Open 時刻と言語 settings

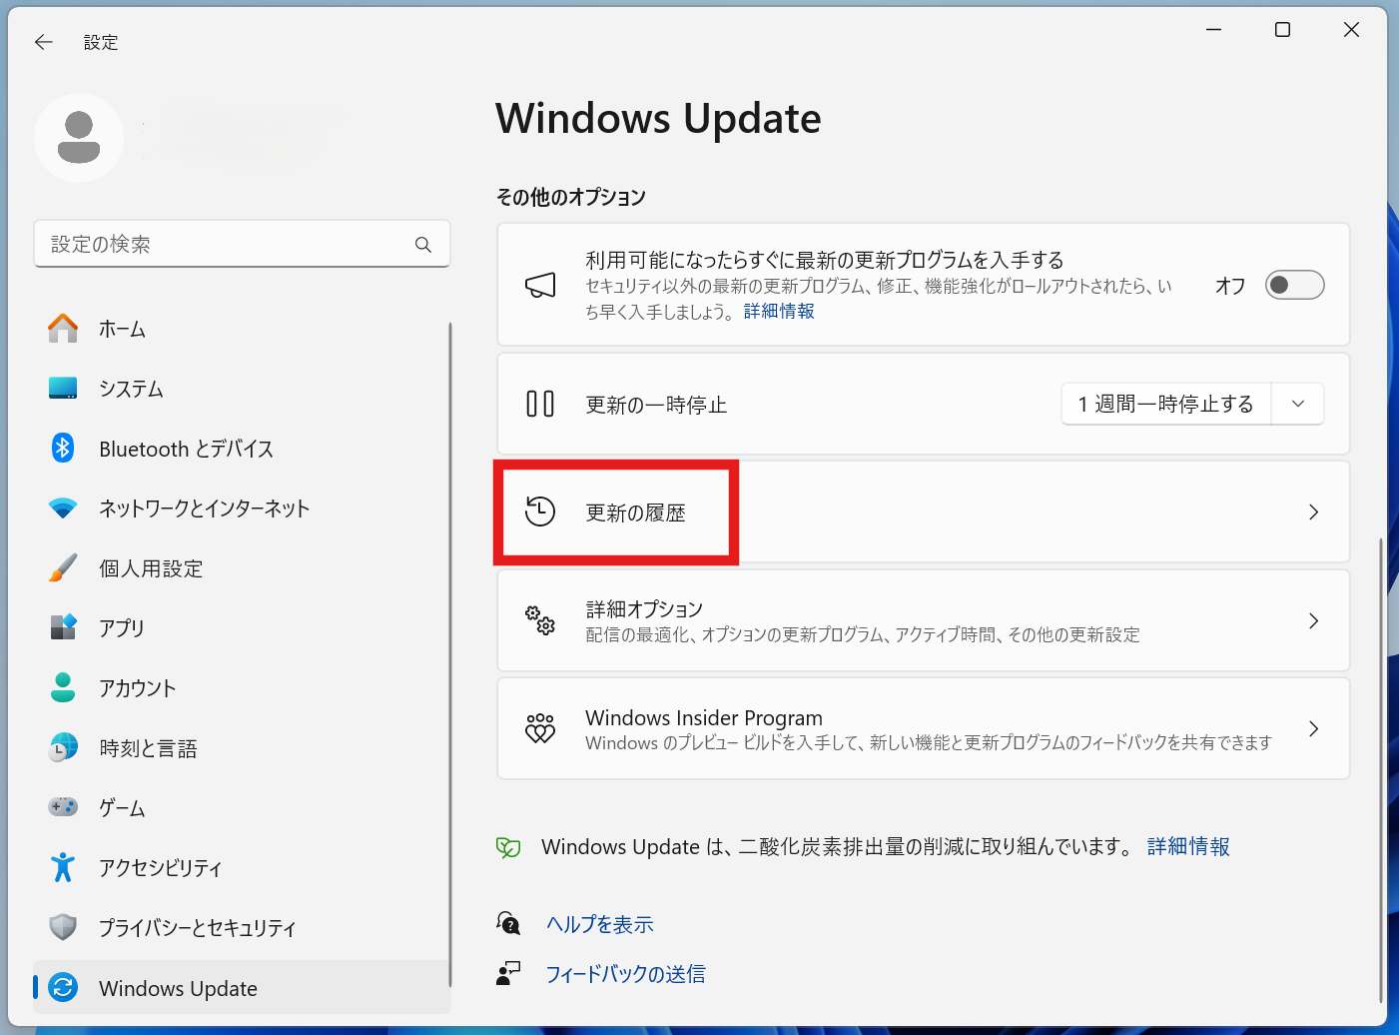242,747
